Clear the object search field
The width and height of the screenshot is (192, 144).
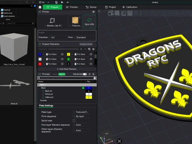[x=95, y=78]
